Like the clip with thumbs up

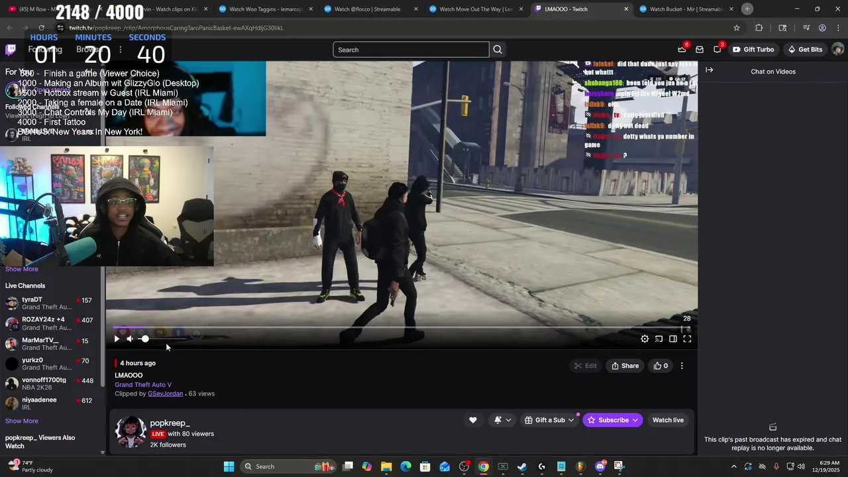661,366
